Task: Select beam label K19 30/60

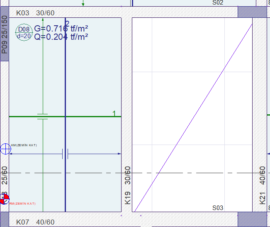Action: point(128,185)
